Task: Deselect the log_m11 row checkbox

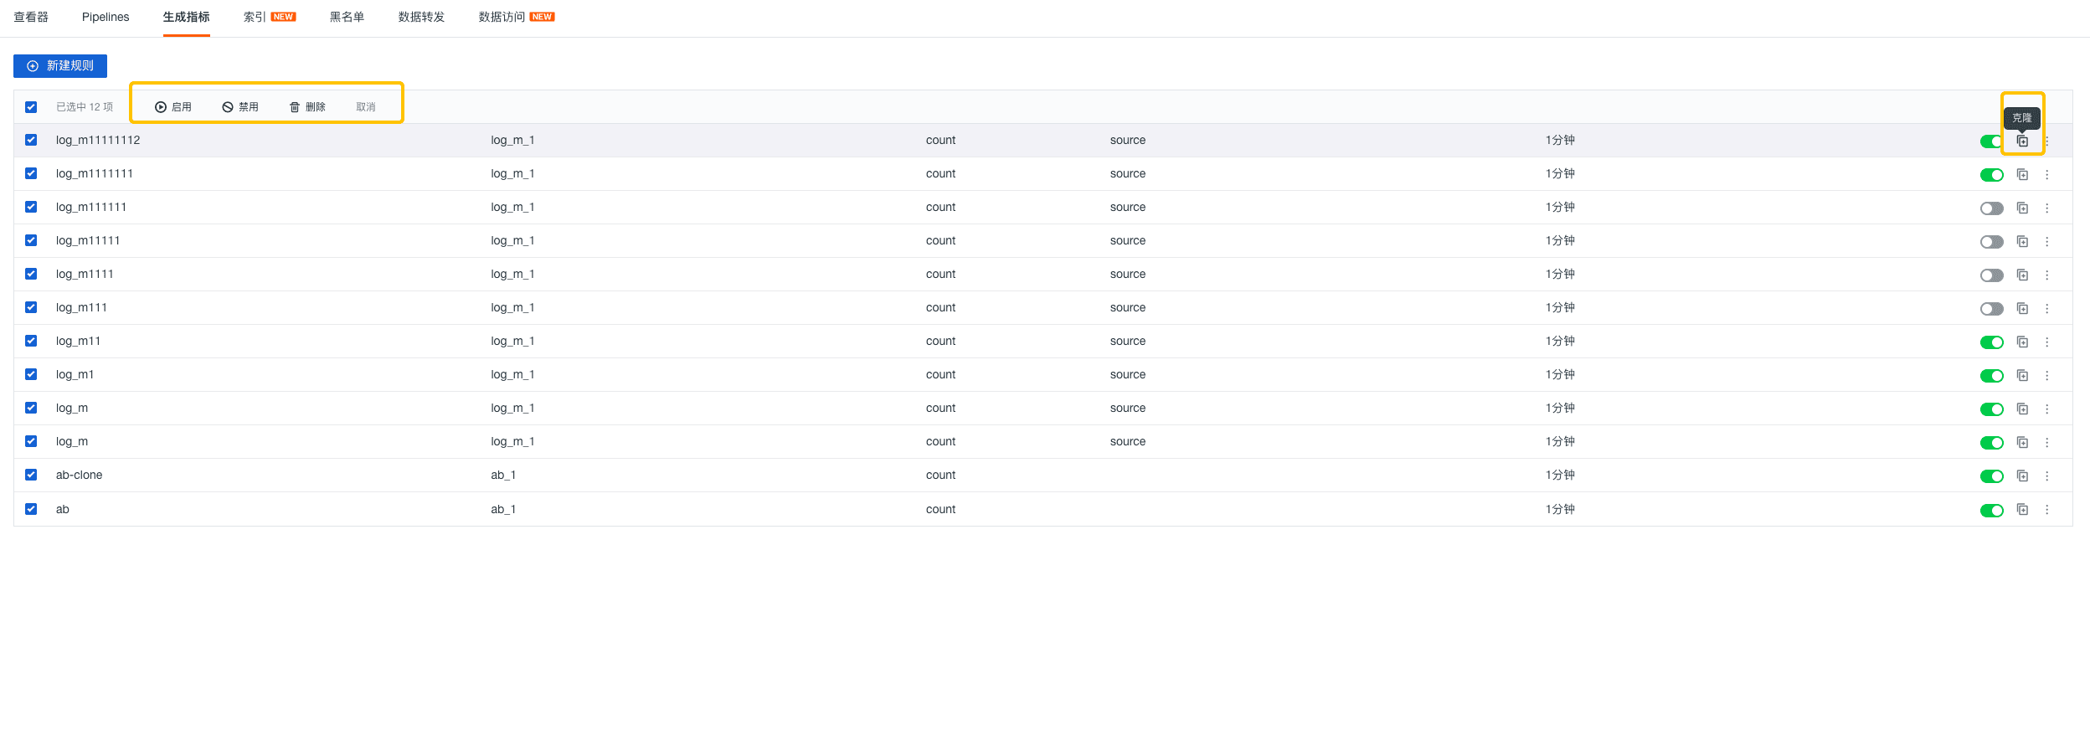Action: 31,341
